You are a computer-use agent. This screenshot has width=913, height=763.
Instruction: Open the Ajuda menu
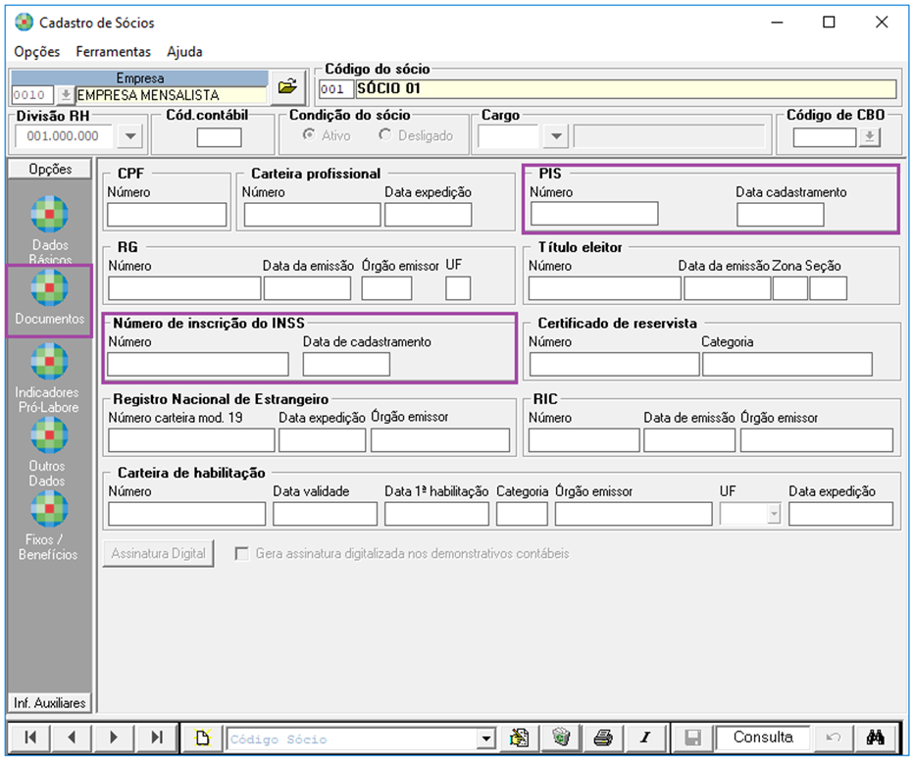point(184,51)
